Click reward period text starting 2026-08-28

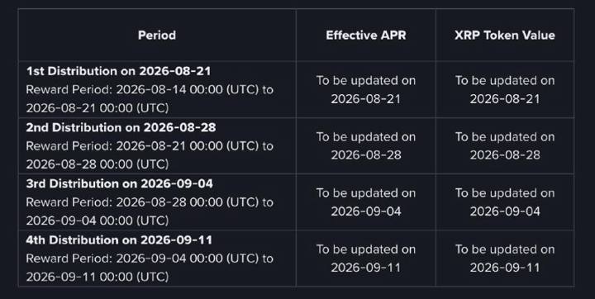coord(150,211)
